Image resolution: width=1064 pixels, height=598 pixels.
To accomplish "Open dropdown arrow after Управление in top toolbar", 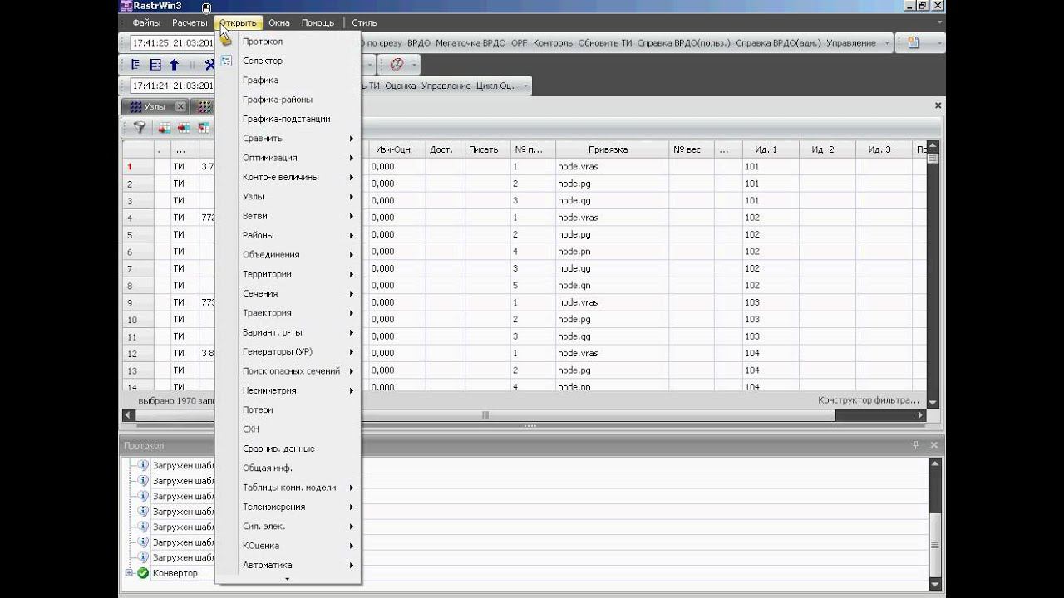I will point(887,43).
